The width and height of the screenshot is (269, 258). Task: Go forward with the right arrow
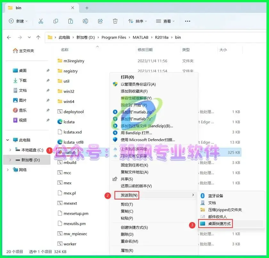[x=20, y=37]
